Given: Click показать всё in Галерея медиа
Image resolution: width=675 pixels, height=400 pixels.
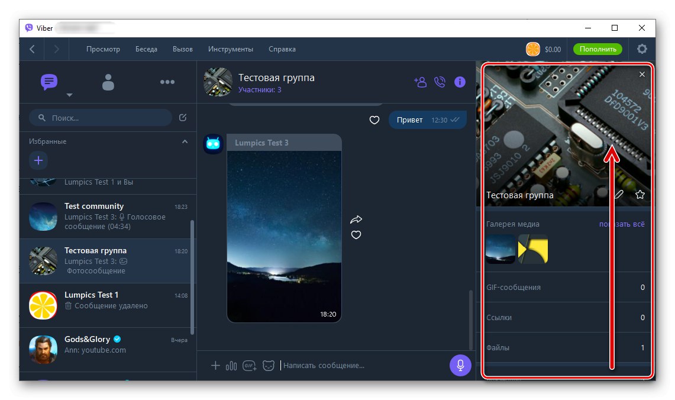Looking at the screenshot, I should pos(622,224).
